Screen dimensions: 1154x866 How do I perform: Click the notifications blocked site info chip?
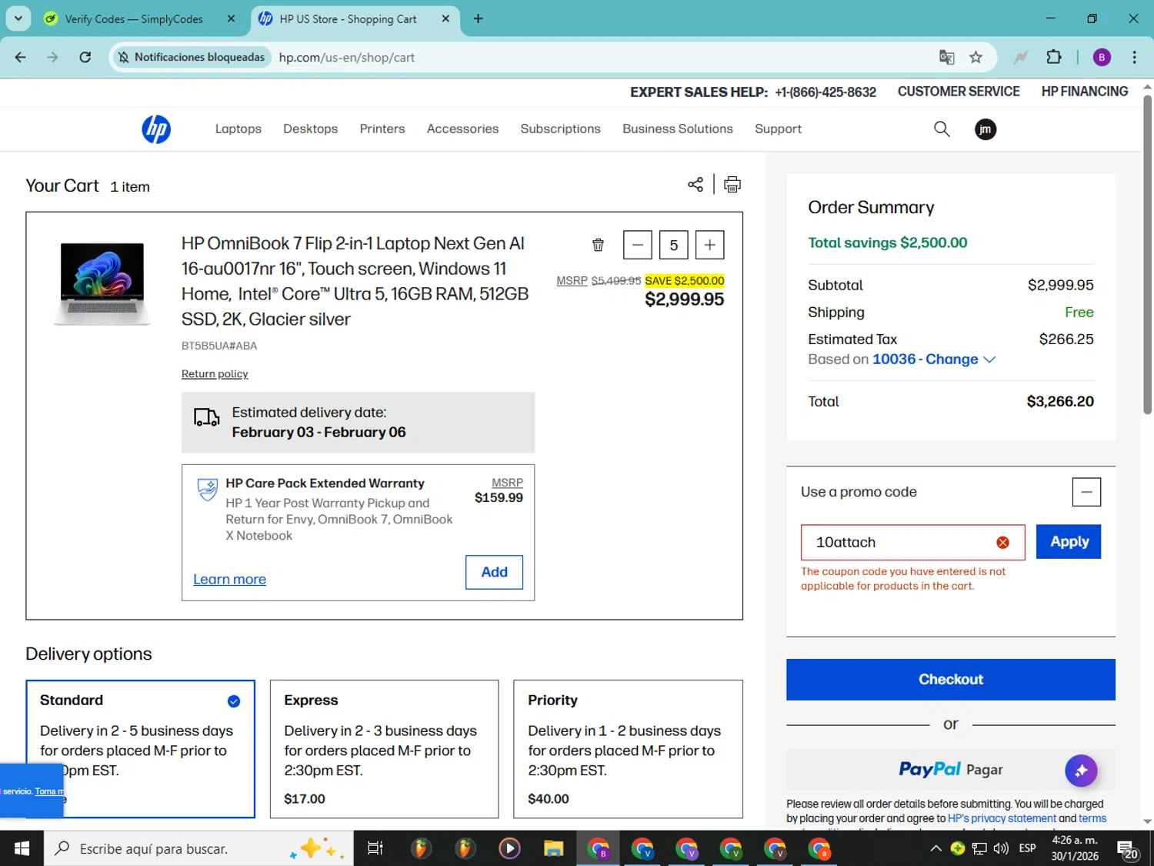tap(191, 57)
